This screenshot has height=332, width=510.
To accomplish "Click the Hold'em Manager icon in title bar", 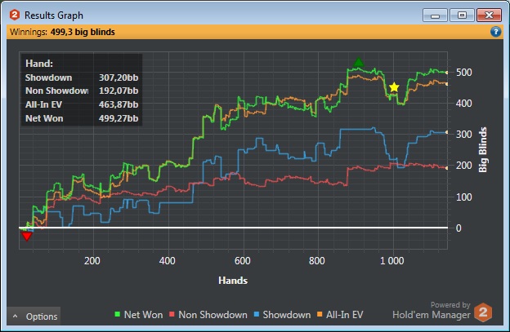I will click(x=15, y=15).
